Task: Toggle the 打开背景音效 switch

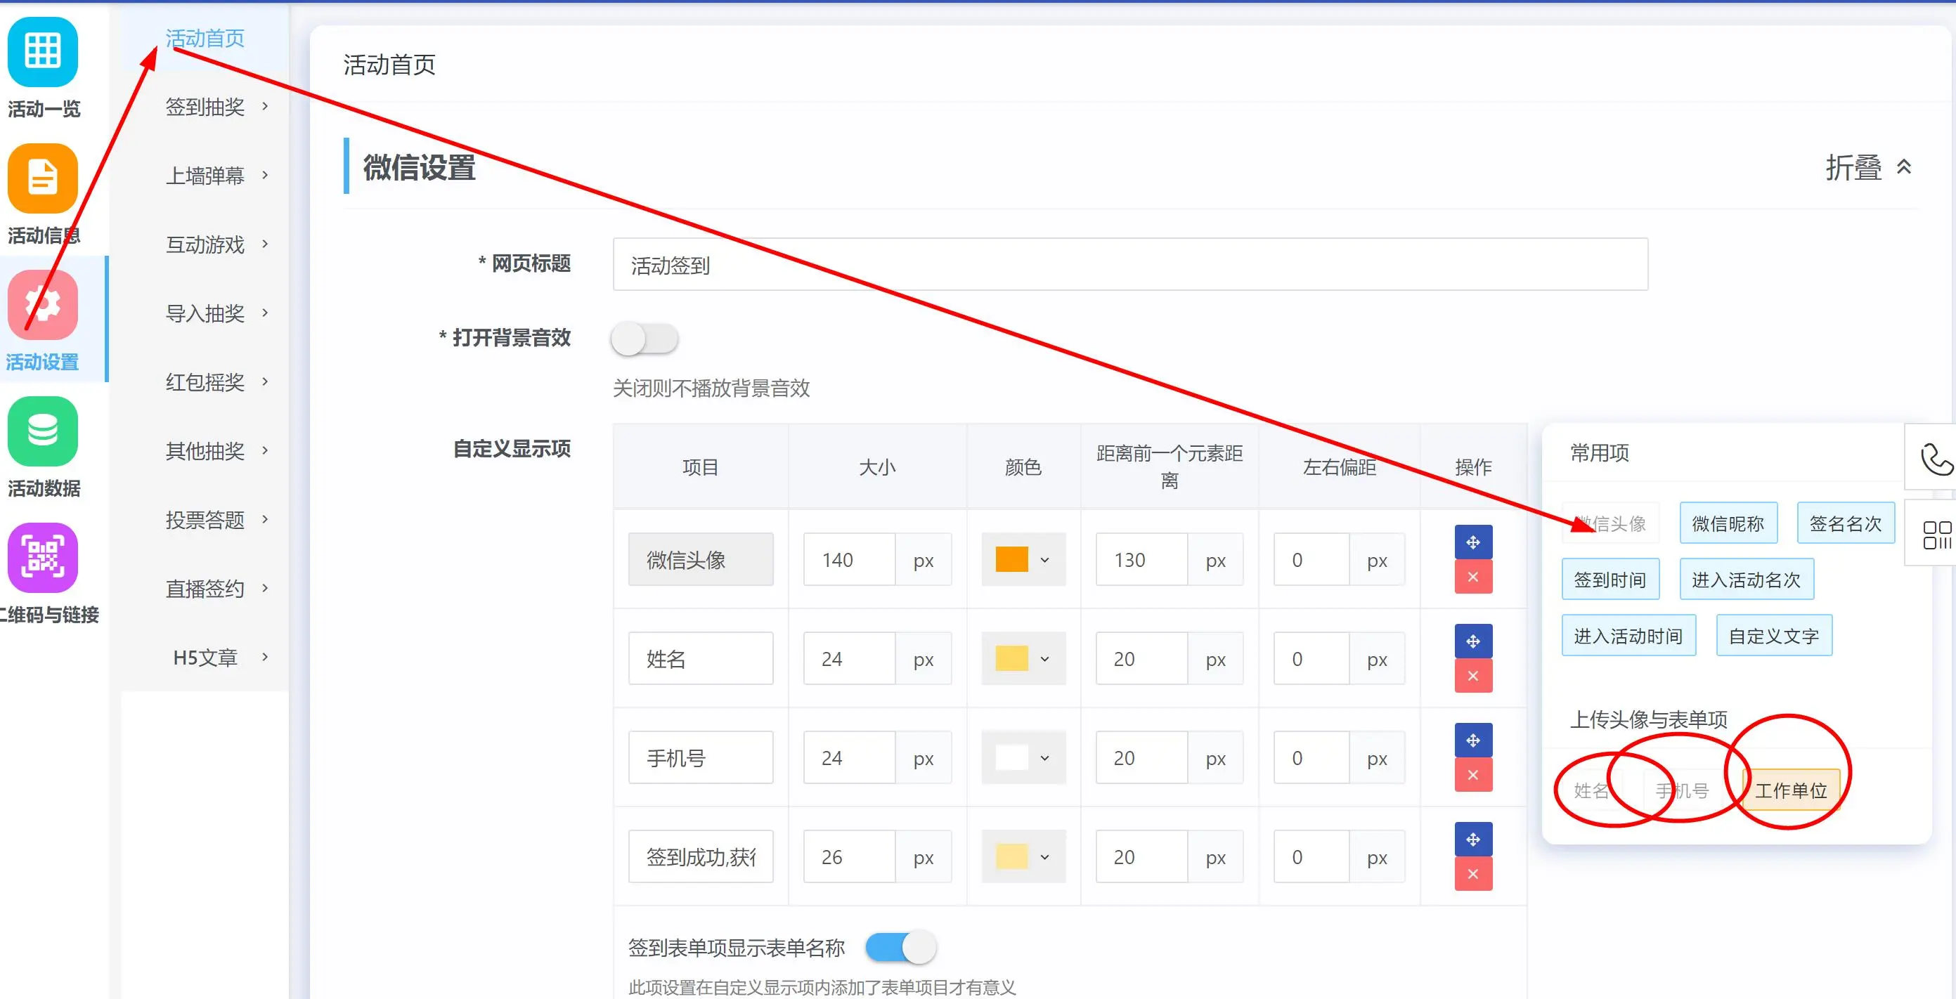Action: tap(644, 339)
